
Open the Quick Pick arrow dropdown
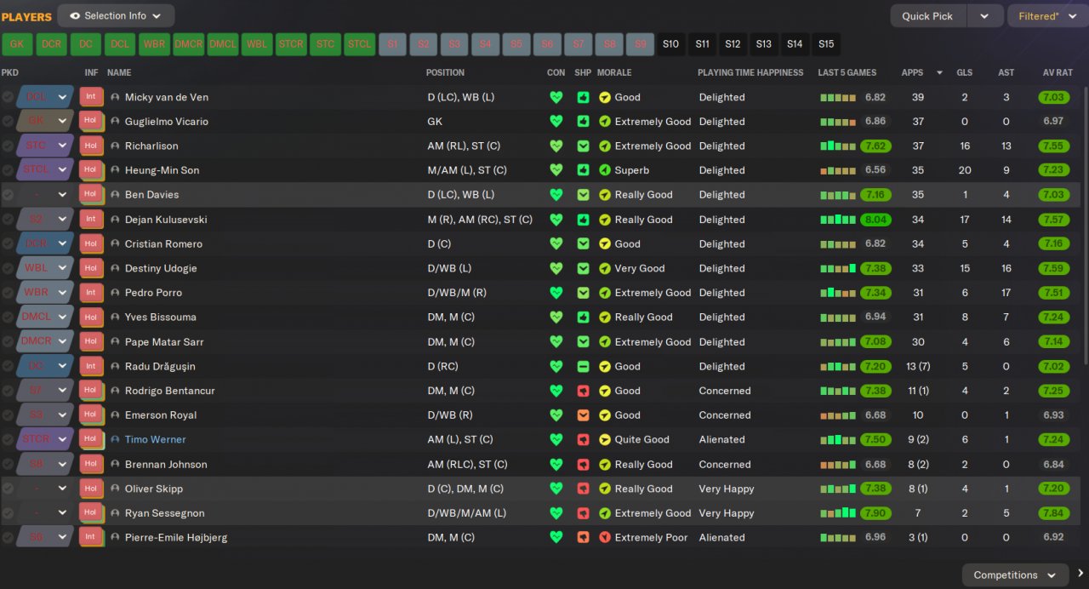984,16
